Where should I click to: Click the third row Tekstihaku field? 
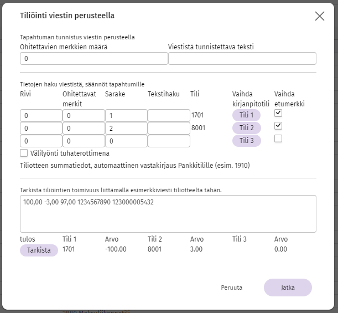(169, 141)
